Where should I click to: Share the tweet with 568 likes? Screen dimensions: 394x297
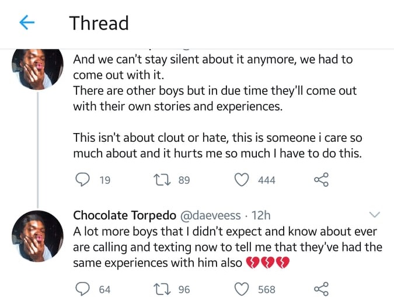pyautogui.click(x=322, y=289)
